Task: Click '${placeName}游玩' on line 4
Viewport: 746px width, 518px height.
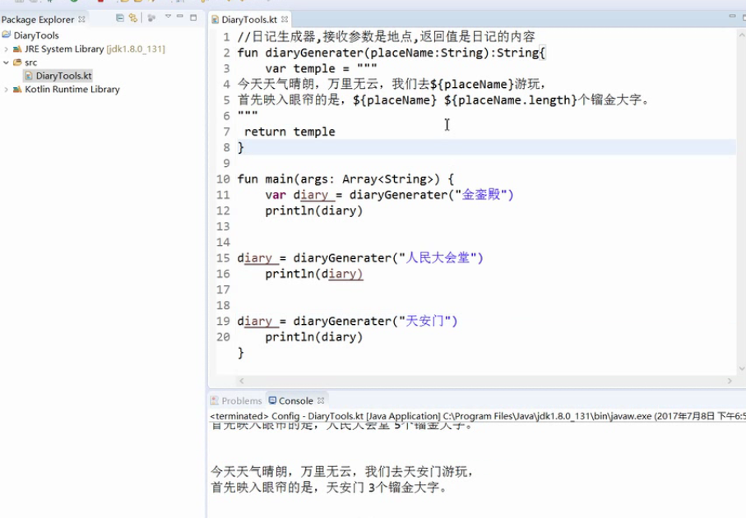Action: [484, 85]
